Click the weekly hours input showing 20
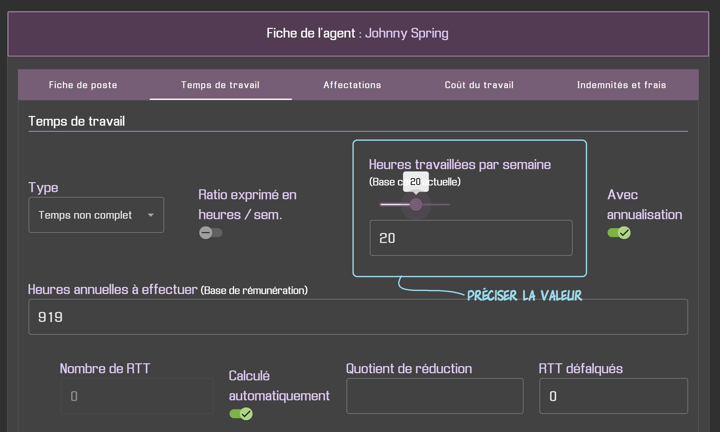Image resolution: width=720 pixels, height=432 pixels. (x=471, y=238)
